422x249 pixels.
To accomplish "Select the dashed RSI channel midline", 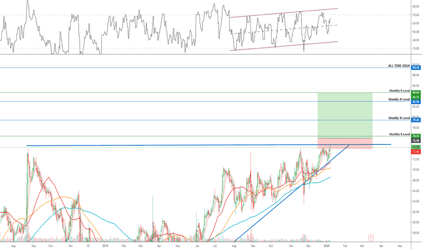I will pyautogui.click(x=283, y=29).
